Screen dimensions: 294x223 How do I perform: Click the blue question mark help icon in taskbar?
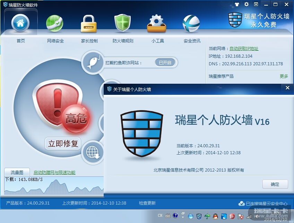point(175,215)
